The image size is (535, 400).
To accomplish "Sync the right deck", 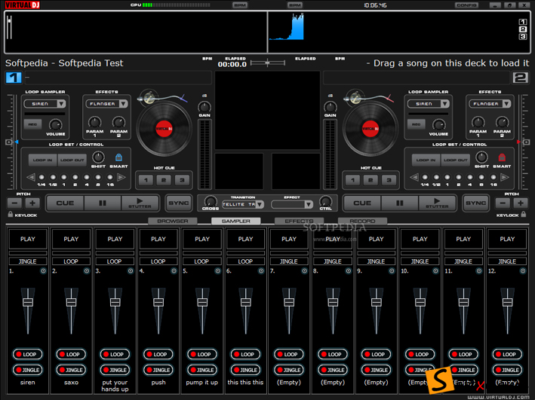I will point(475,203).
